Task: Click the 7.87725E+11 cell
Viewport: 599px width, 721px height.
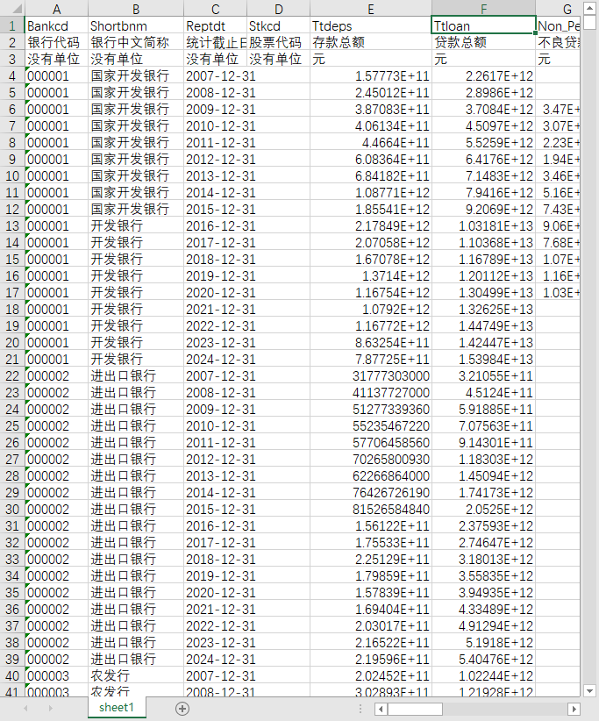Action: pyautogui.click(x=371, y=359)
